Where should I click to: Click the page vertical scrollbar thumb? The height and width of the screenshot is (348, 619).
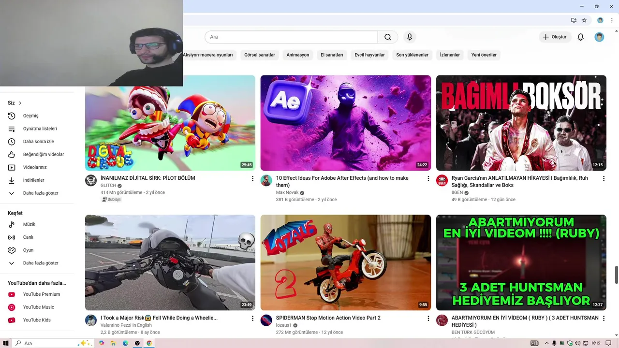tap(616, 275)
